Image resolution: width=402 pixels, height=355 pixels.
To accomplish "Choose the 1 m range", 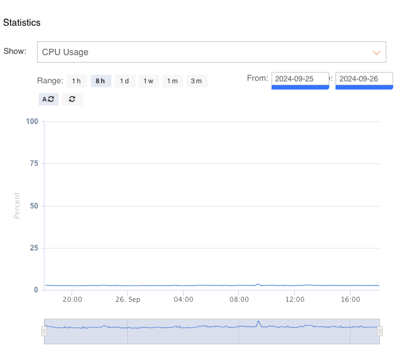I will (x=172, y=81).
